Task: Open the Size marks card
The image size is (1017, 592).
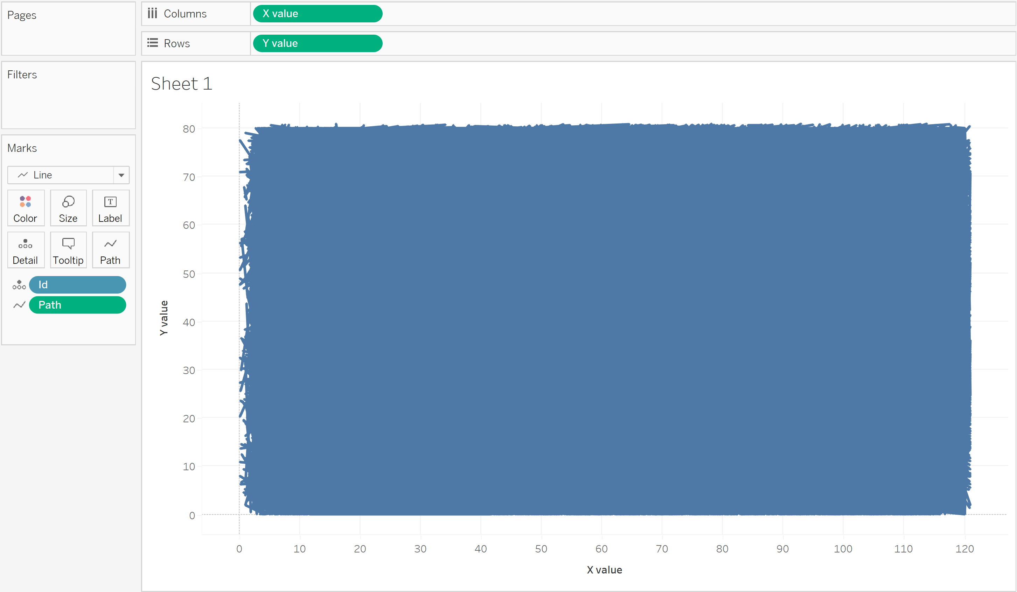Action: click(68, 208)
